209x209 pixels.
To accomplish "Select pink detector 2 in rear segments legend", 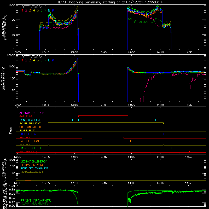I will coord(26,60).
